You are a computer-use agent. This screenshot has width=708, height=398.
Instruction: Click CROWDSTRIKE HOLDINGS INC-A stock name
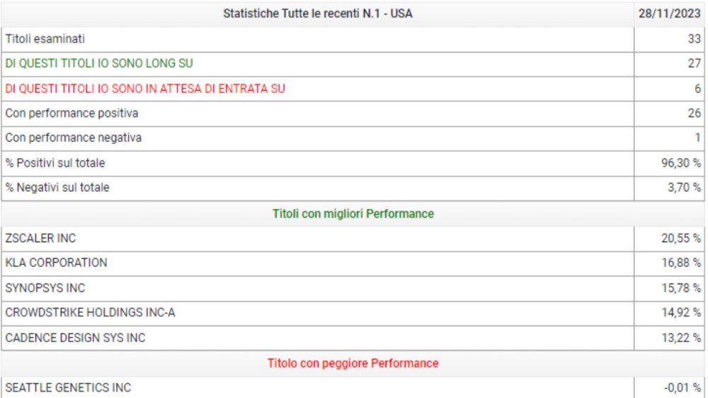[90, 313]
